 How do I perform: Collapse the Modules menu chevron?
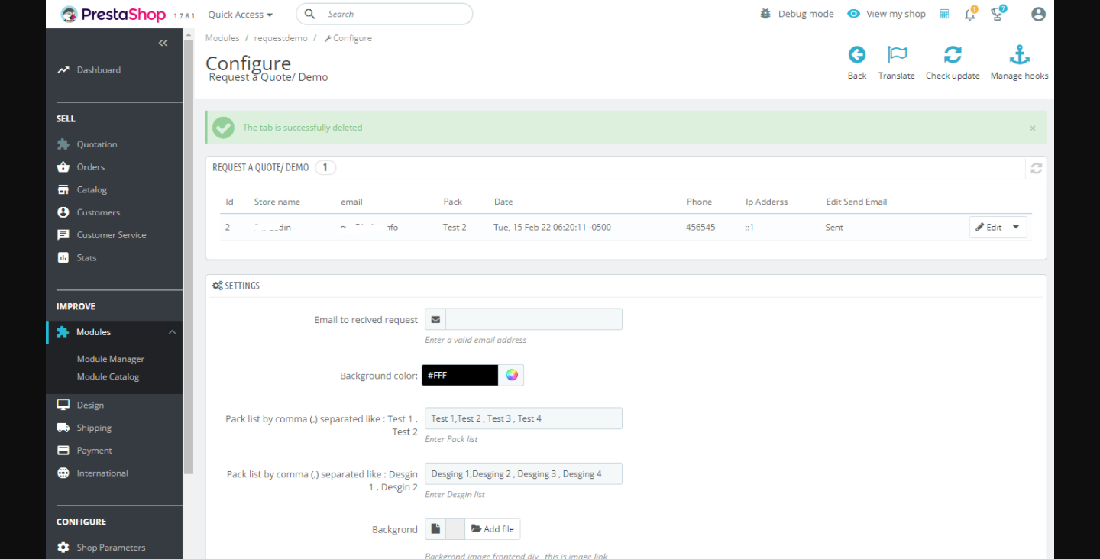pyautogui.click(x=172, y=332)
